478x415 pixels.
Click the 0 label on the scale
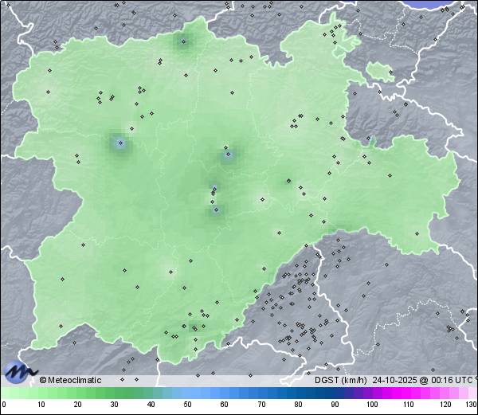point(4,405)
